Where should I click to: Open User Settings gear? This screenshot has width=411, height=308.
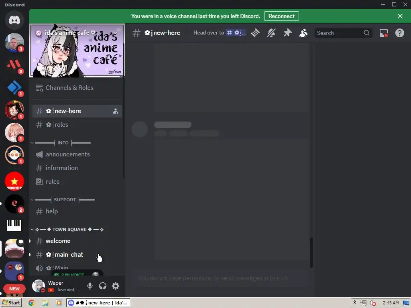[x=116, y=286]
